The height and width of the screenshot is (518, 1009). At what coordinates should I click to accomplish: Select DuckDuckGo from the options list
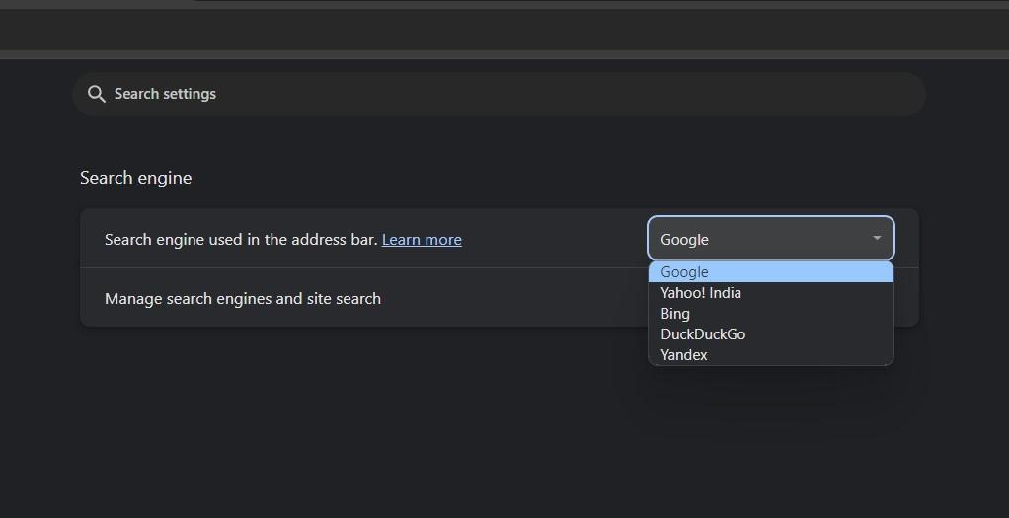703,334
